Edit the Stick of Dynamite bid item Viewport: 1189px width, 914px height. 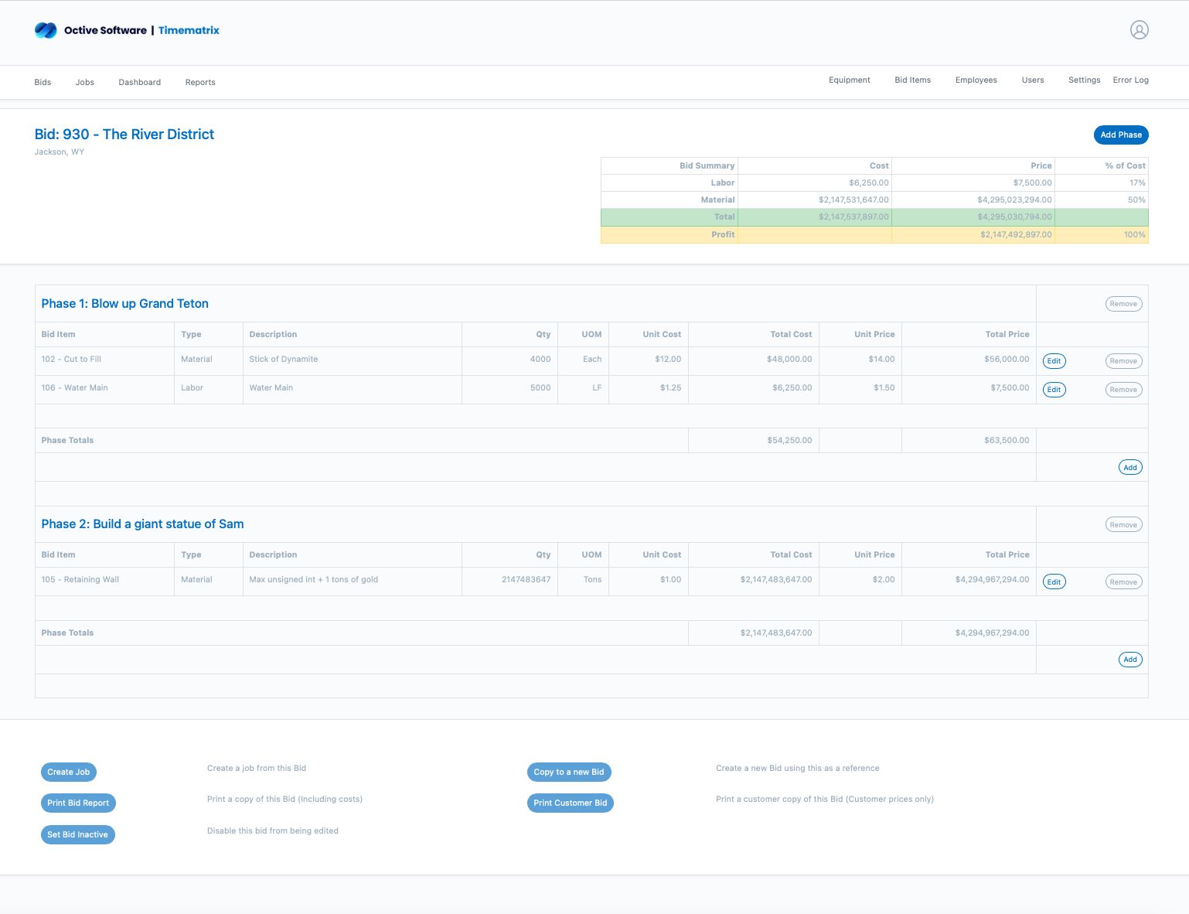click(1054, 361)
